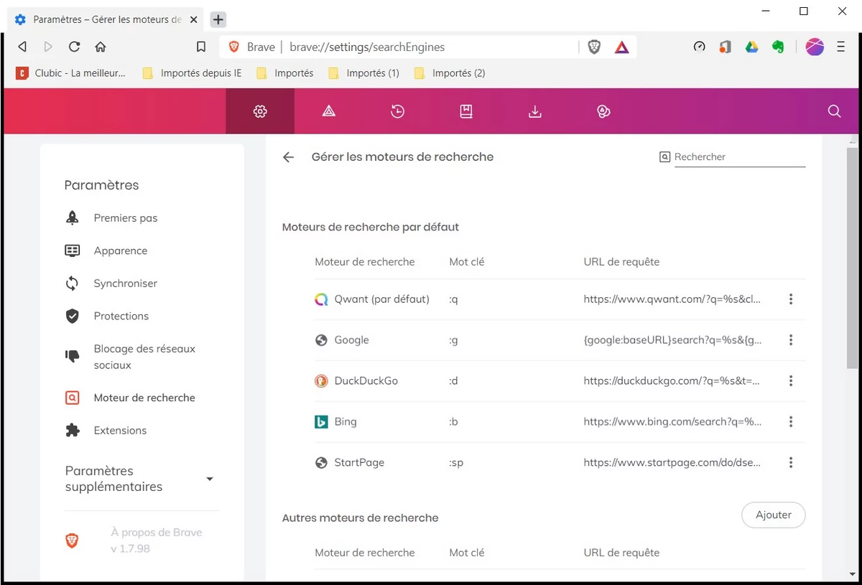Click the {google:baseURL}search URL text
This screenshot has height=585, width=862.
click(x=673, y=340)
